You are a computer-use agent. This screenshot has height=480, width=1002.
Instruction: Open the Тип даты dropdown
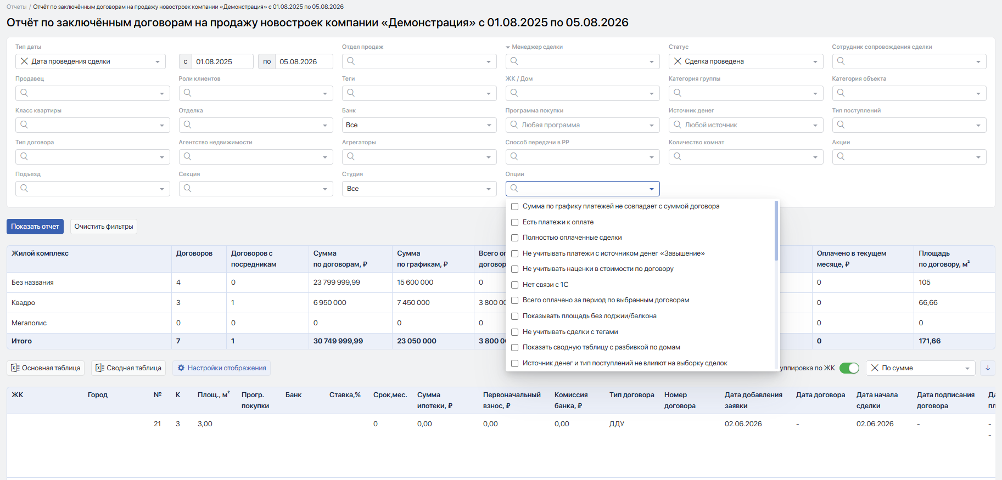(x=158, y=62)
